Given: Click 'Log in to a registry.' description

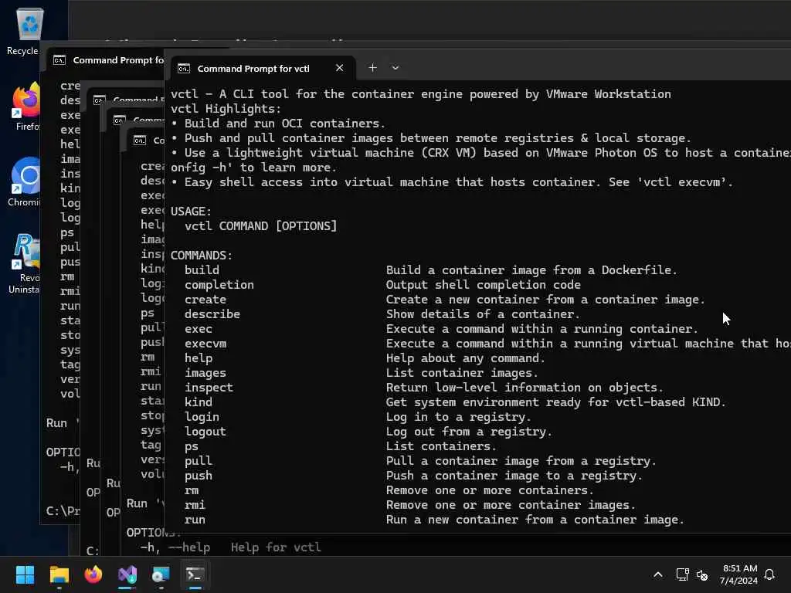Looking at the screenshot, I should click(x=459, y=417).
